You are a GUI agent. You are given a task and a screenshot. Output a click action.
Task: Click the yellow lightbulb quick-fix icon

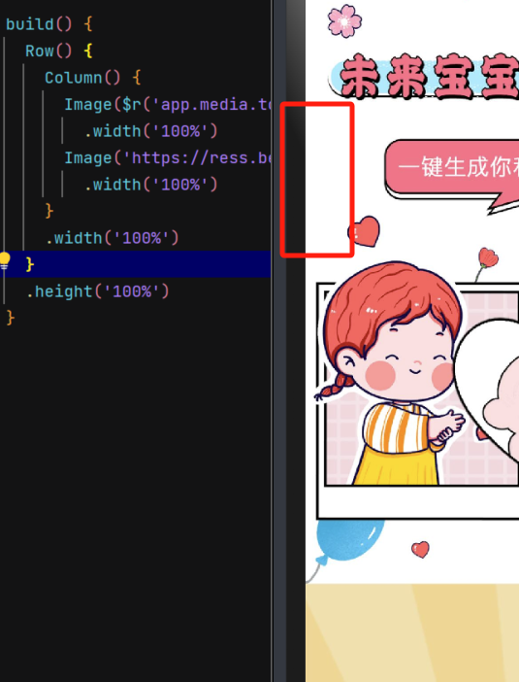[4, 260]
